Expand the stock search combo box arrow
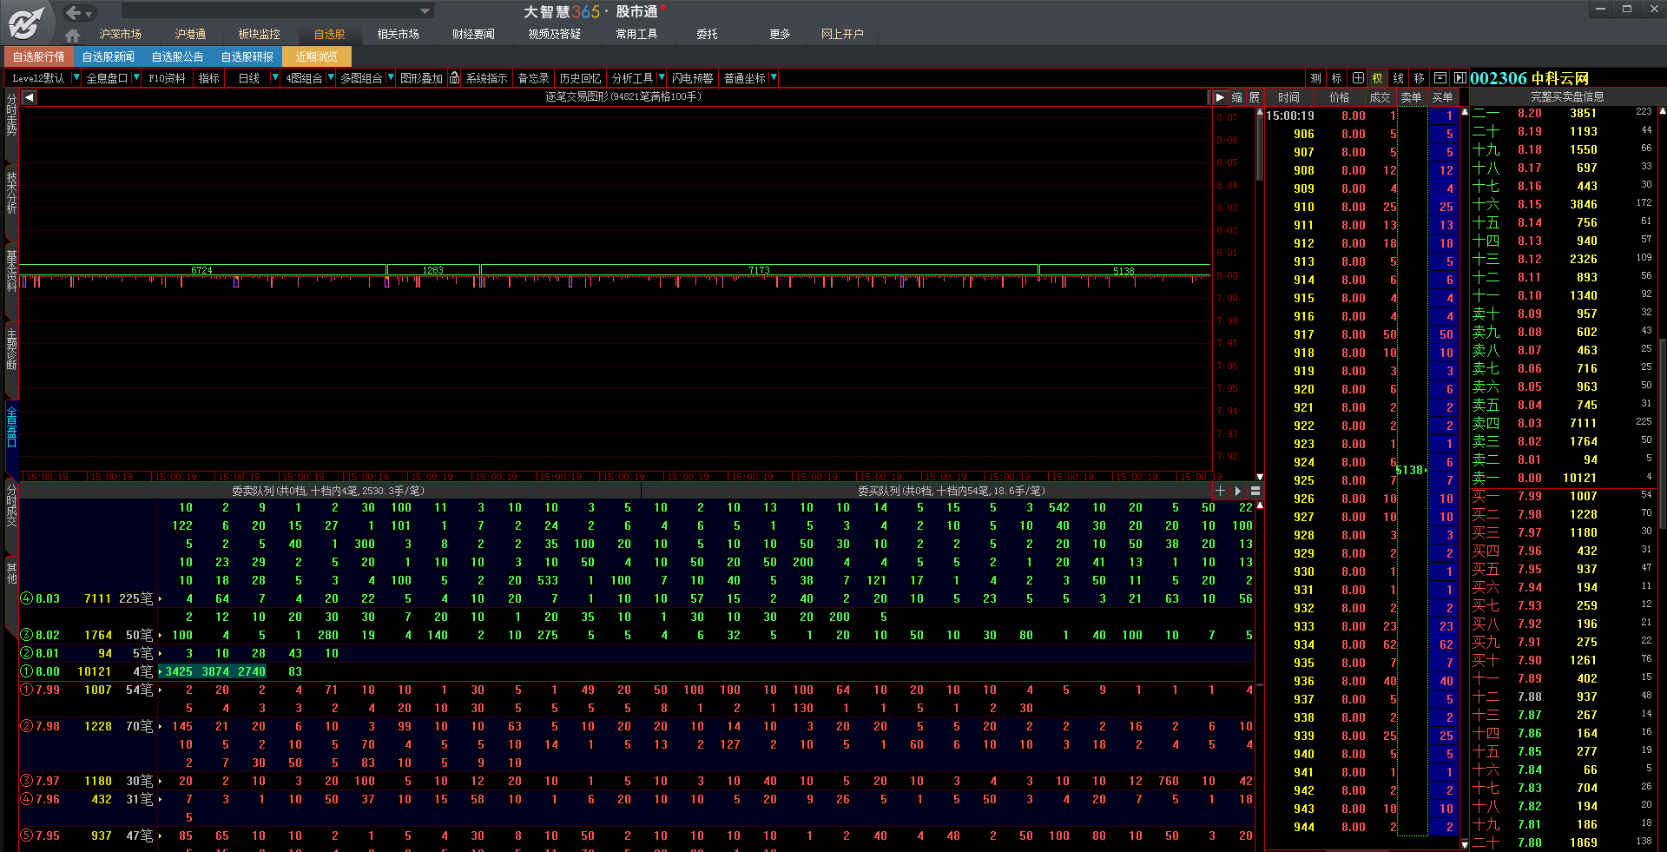Screen dimensions: 1667x852 (x=425, y=11)
